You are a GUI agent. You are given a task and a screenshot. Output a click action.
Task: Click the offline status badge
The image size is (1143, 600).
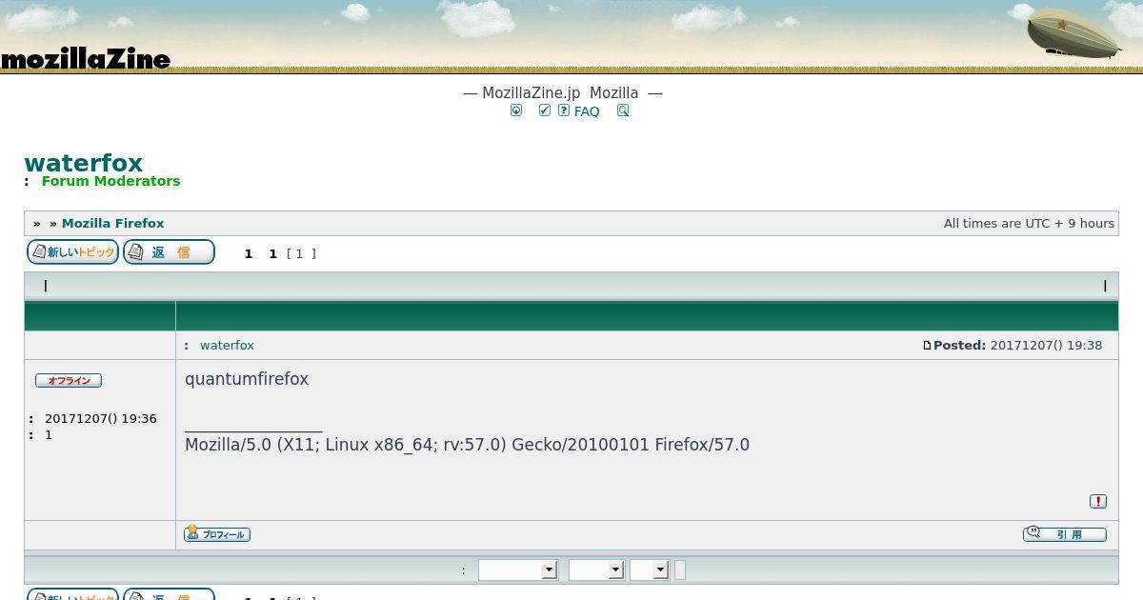pos(69,380)
